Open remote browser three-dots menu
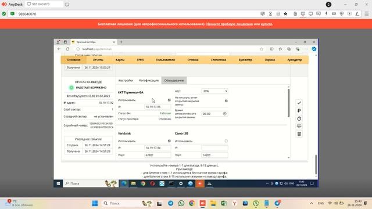This screenshot has width=372, height=209. pyautogui.click(x=306, y=49)
